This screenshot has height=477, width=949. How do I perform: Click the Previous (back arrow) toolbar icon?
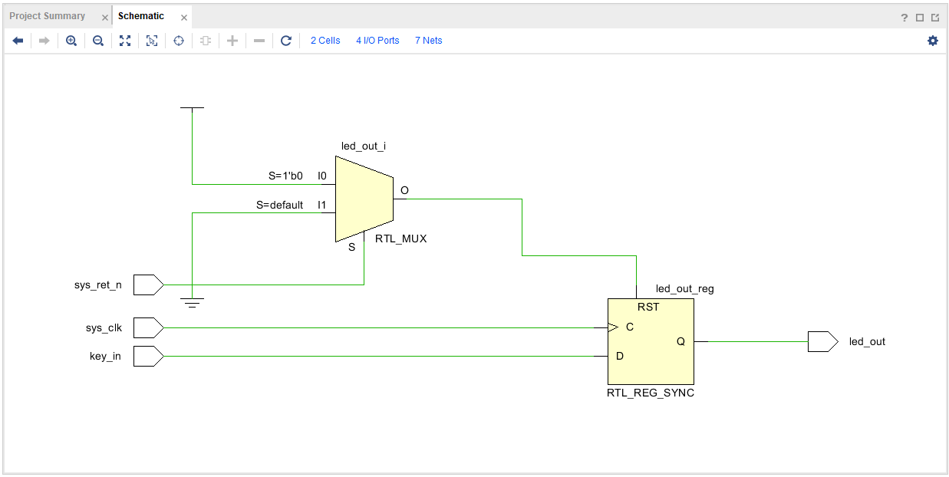click(x=18, y=41)
